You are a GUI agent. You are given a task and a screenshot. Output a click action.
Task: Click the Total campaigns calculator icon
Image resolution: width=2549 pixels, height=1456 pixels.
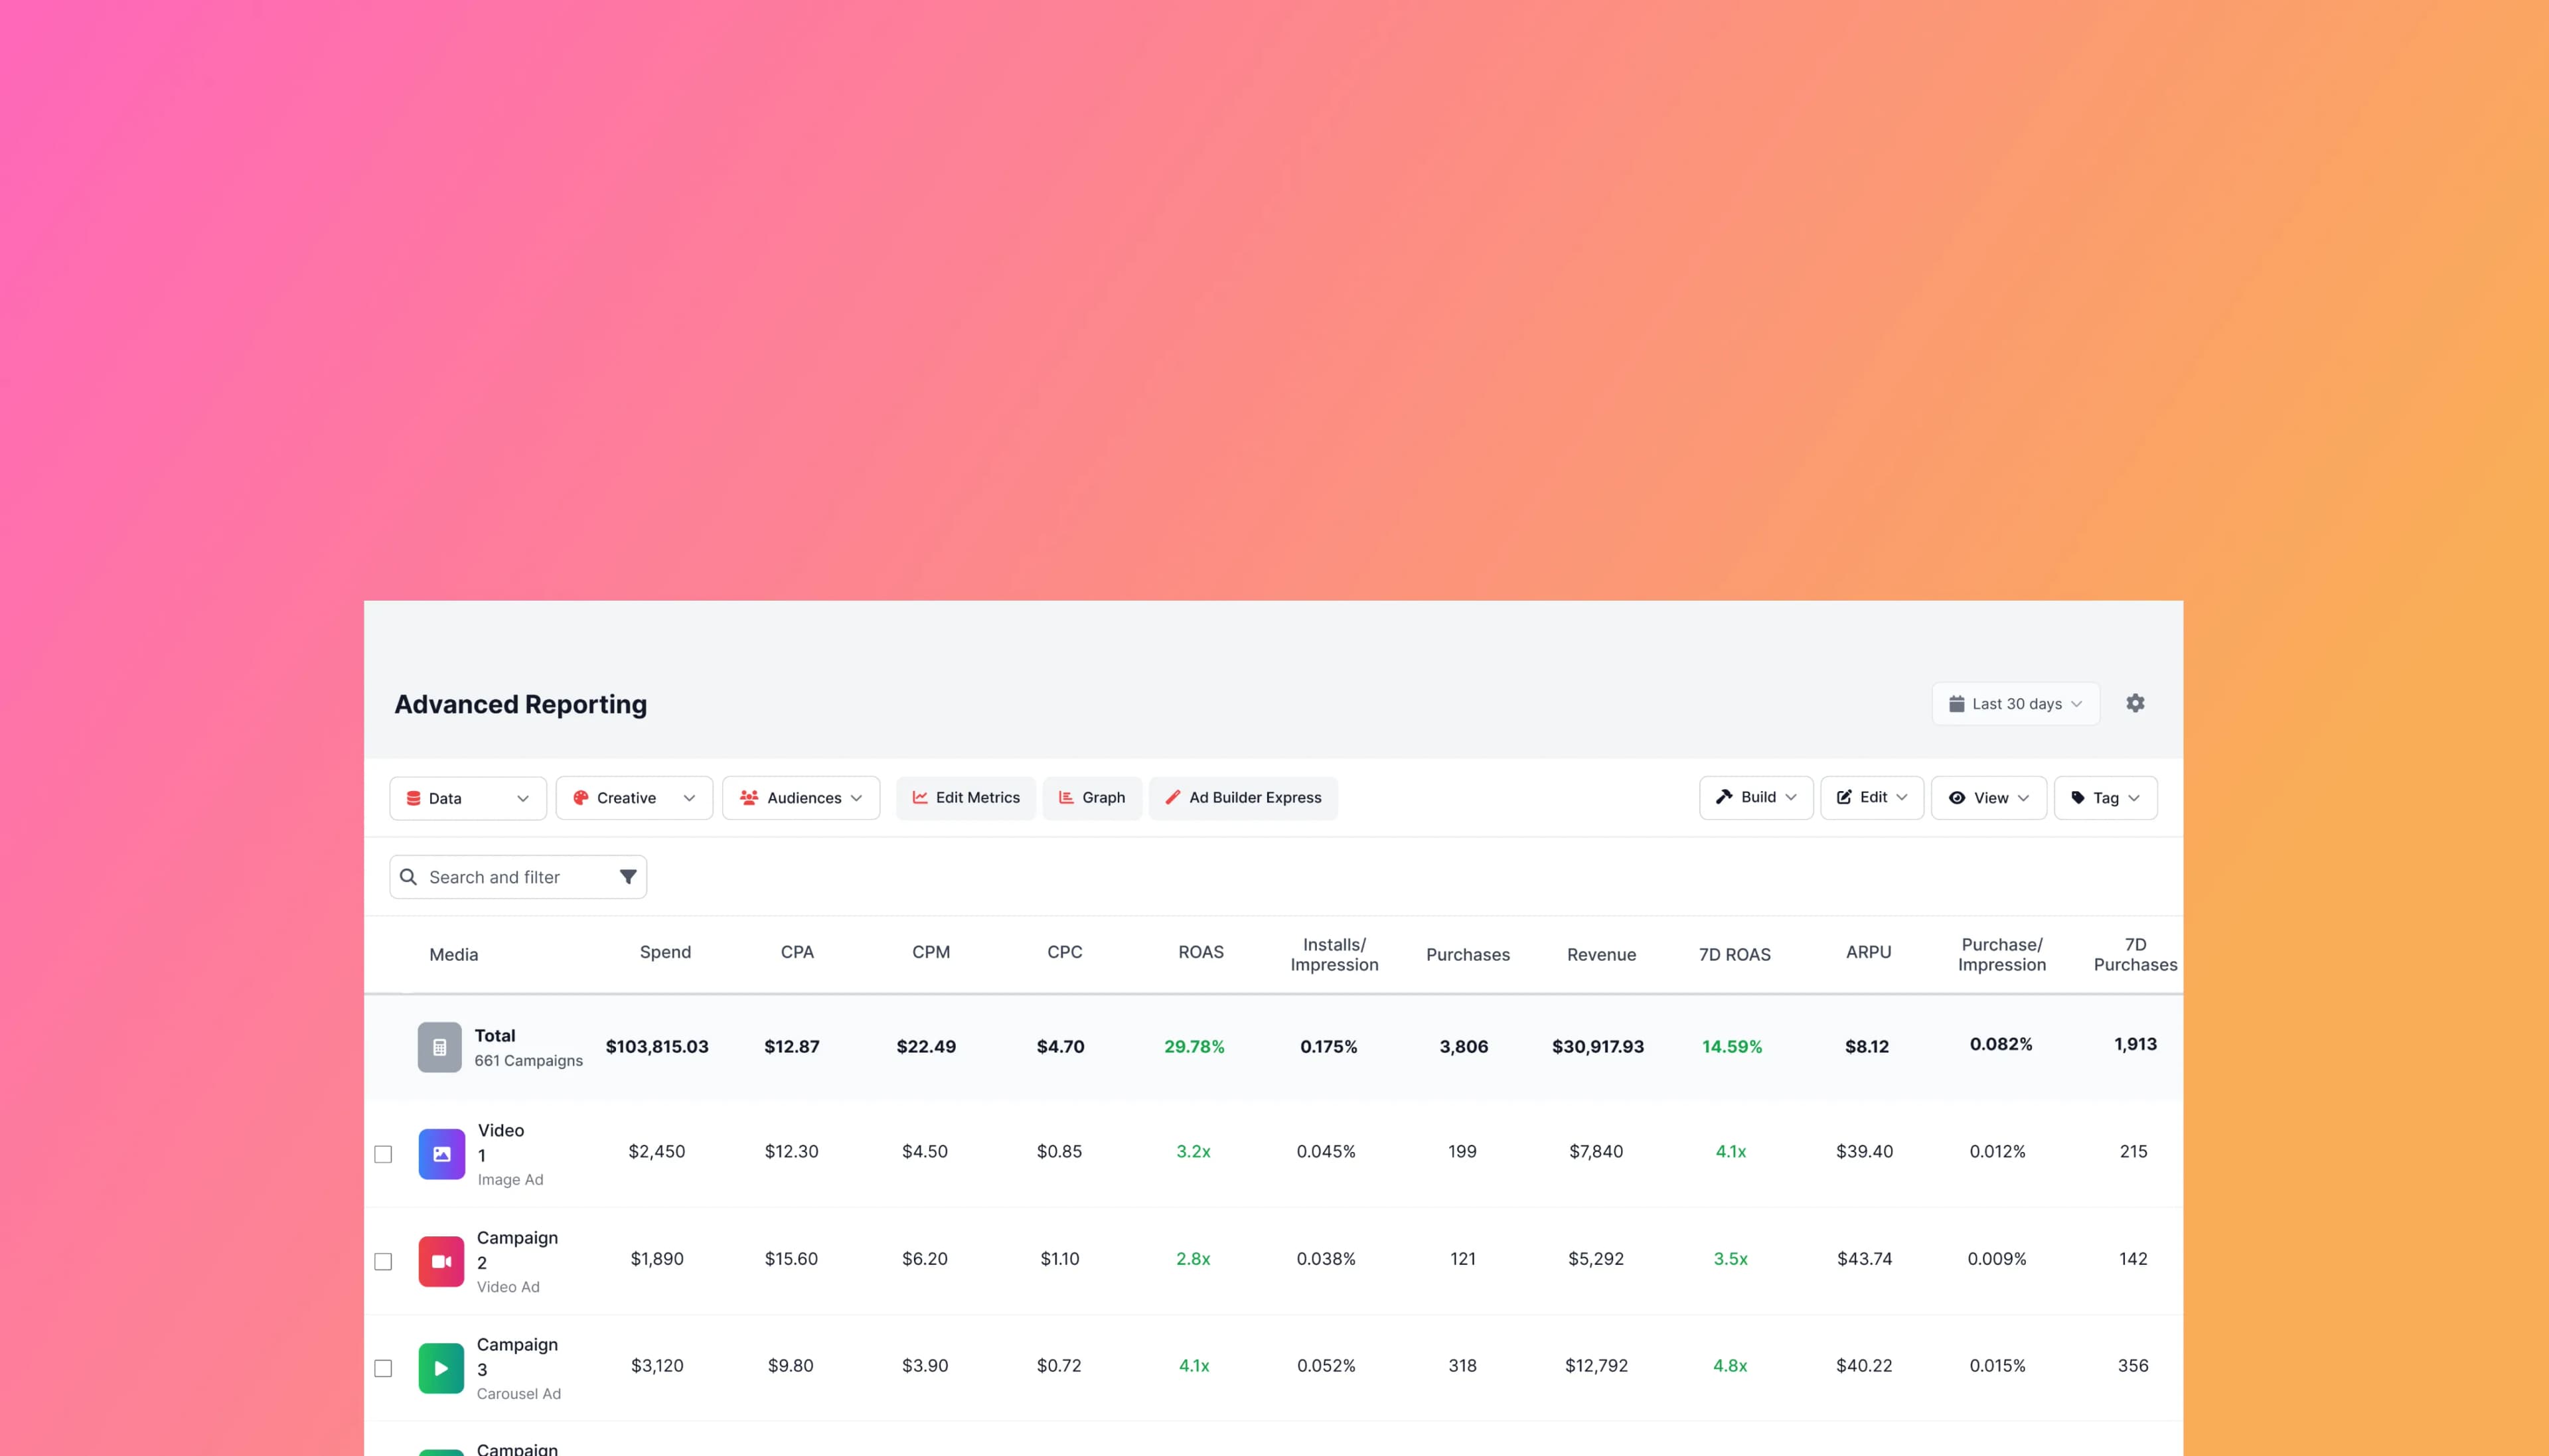[x=439, y=1046]
